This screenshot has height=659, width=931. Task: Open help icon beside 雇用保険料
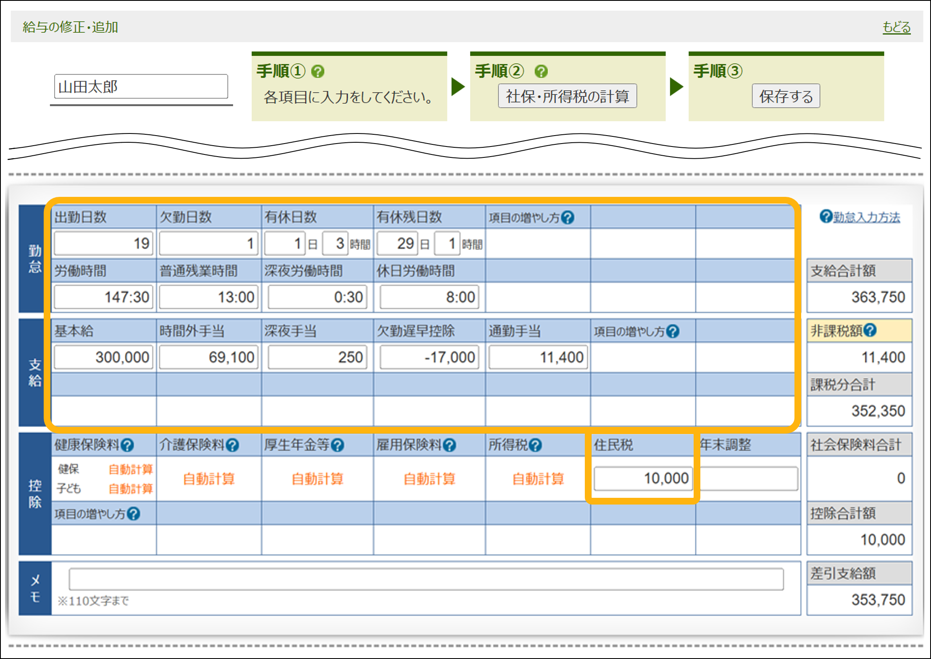(x=450, y=445)
